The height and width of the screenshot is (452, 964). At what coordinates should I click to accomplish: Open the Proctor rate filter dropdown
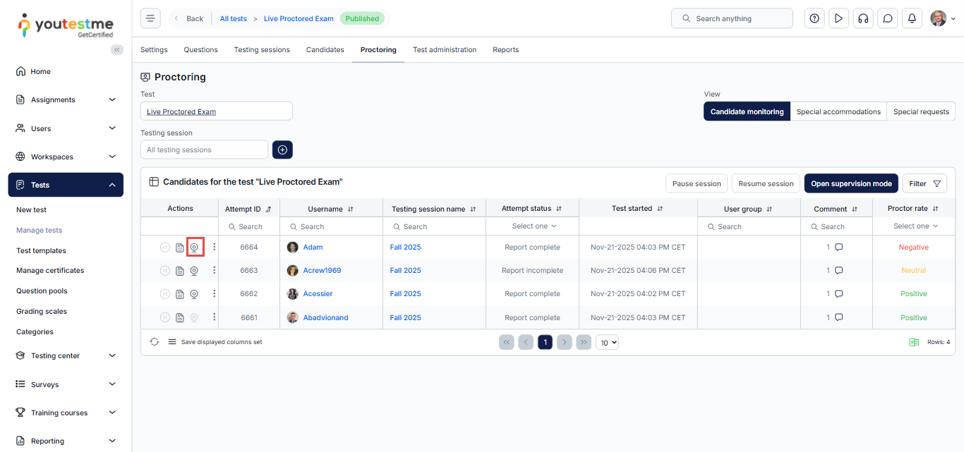[x=915, y=226]
